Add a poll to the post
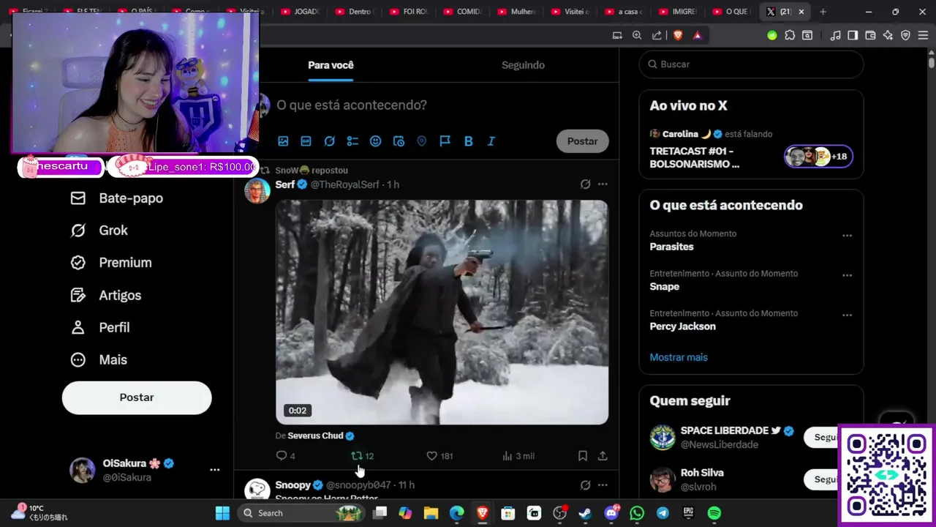 tap(352, 141)
